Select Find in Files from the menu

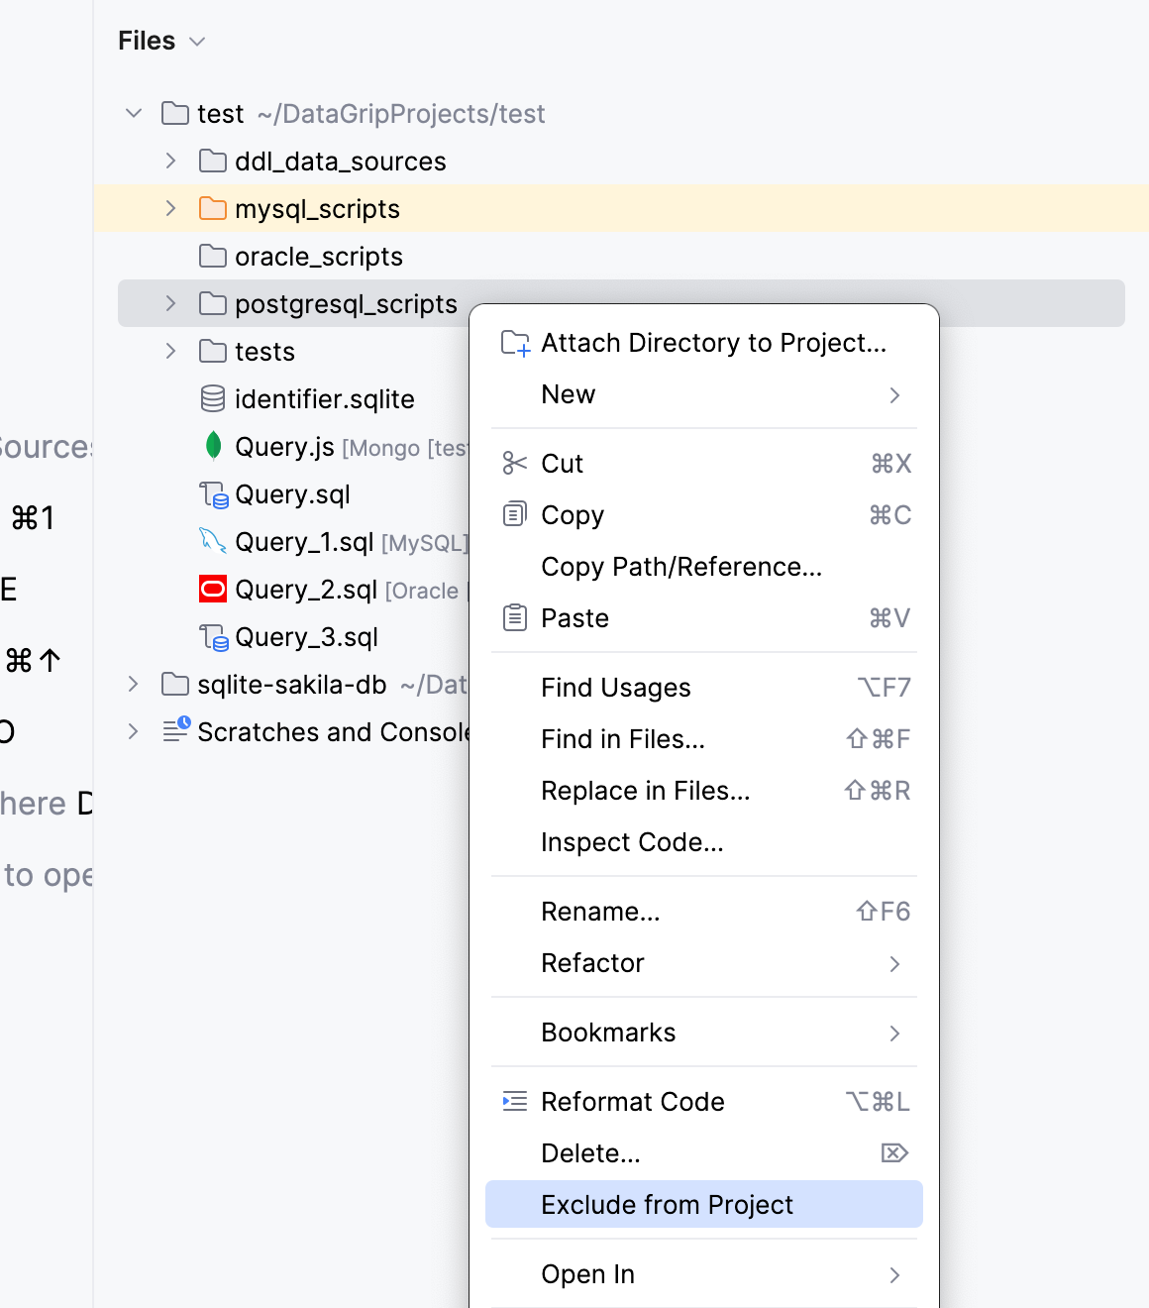(622, 738)
